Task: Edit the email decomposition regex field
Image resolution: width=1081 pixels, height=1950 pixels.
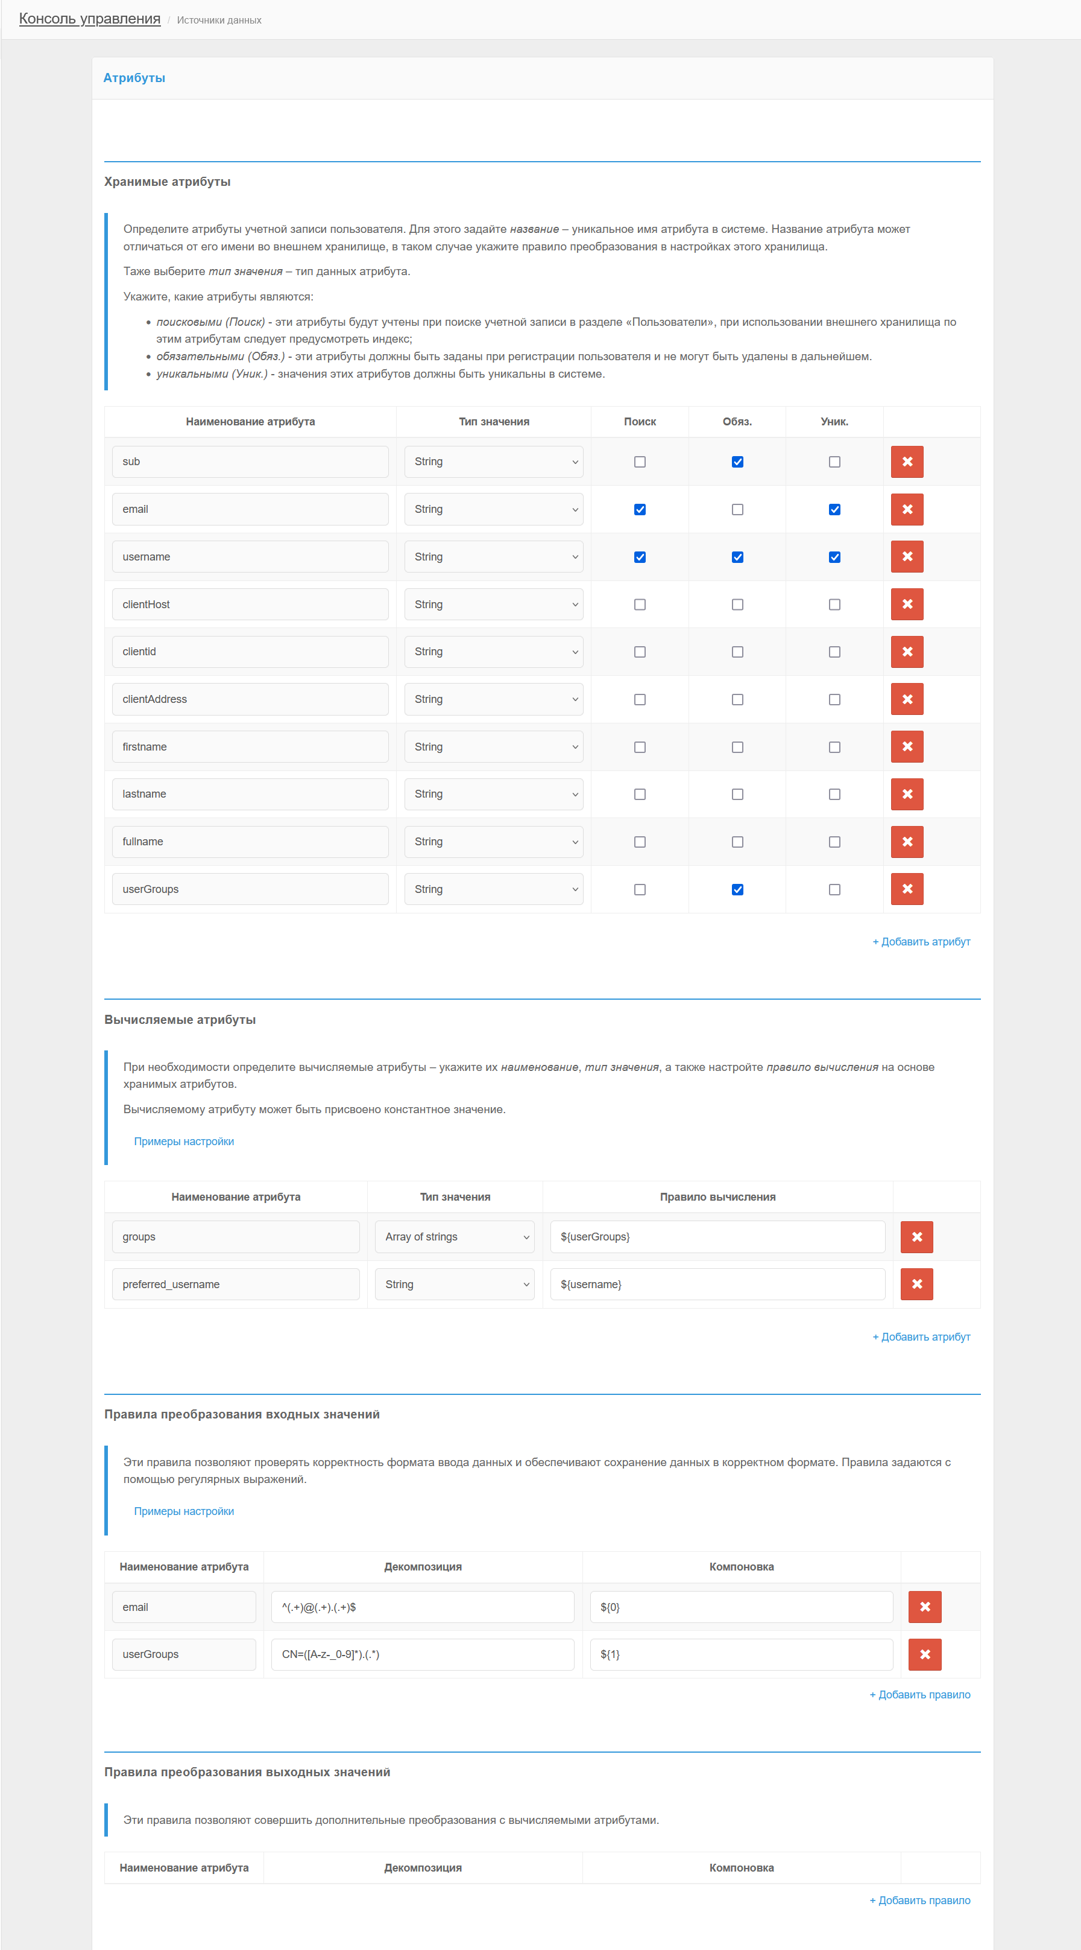Action: [423, 1606]
